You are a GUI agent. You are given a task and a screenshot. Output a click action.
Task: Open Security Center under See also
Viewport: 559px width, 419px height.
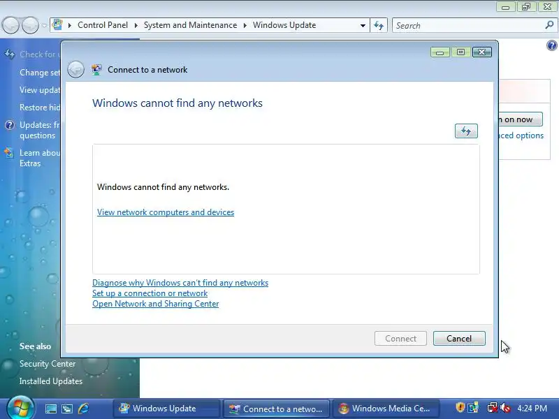pos(48,364)
